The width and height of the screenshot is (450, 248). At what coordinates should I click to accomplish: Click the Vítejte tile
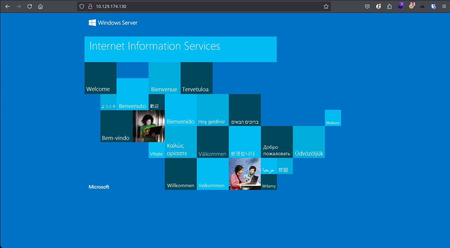point(157,150)
